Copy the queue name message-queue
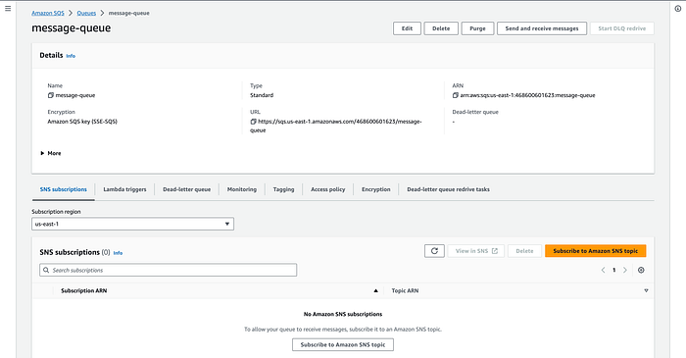The image size is (686, 358). coord(51,95)
